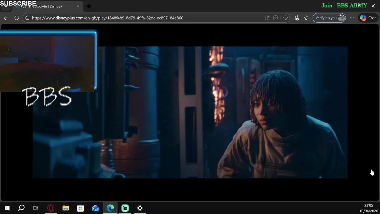This screenshot has height=214, width=380.
Task: Select The Acolyte | Disney+ tab
Action: click(x=45, y=6)
